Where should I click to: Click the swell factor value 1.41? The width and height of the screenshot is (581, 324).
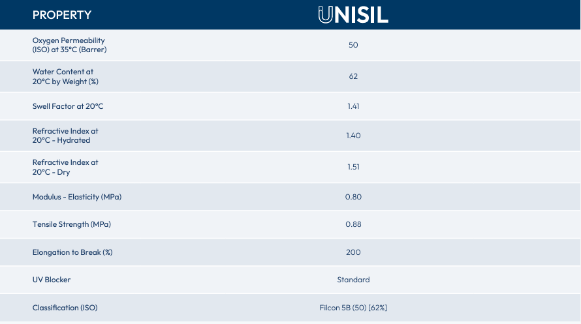click(x=353, y=106)
